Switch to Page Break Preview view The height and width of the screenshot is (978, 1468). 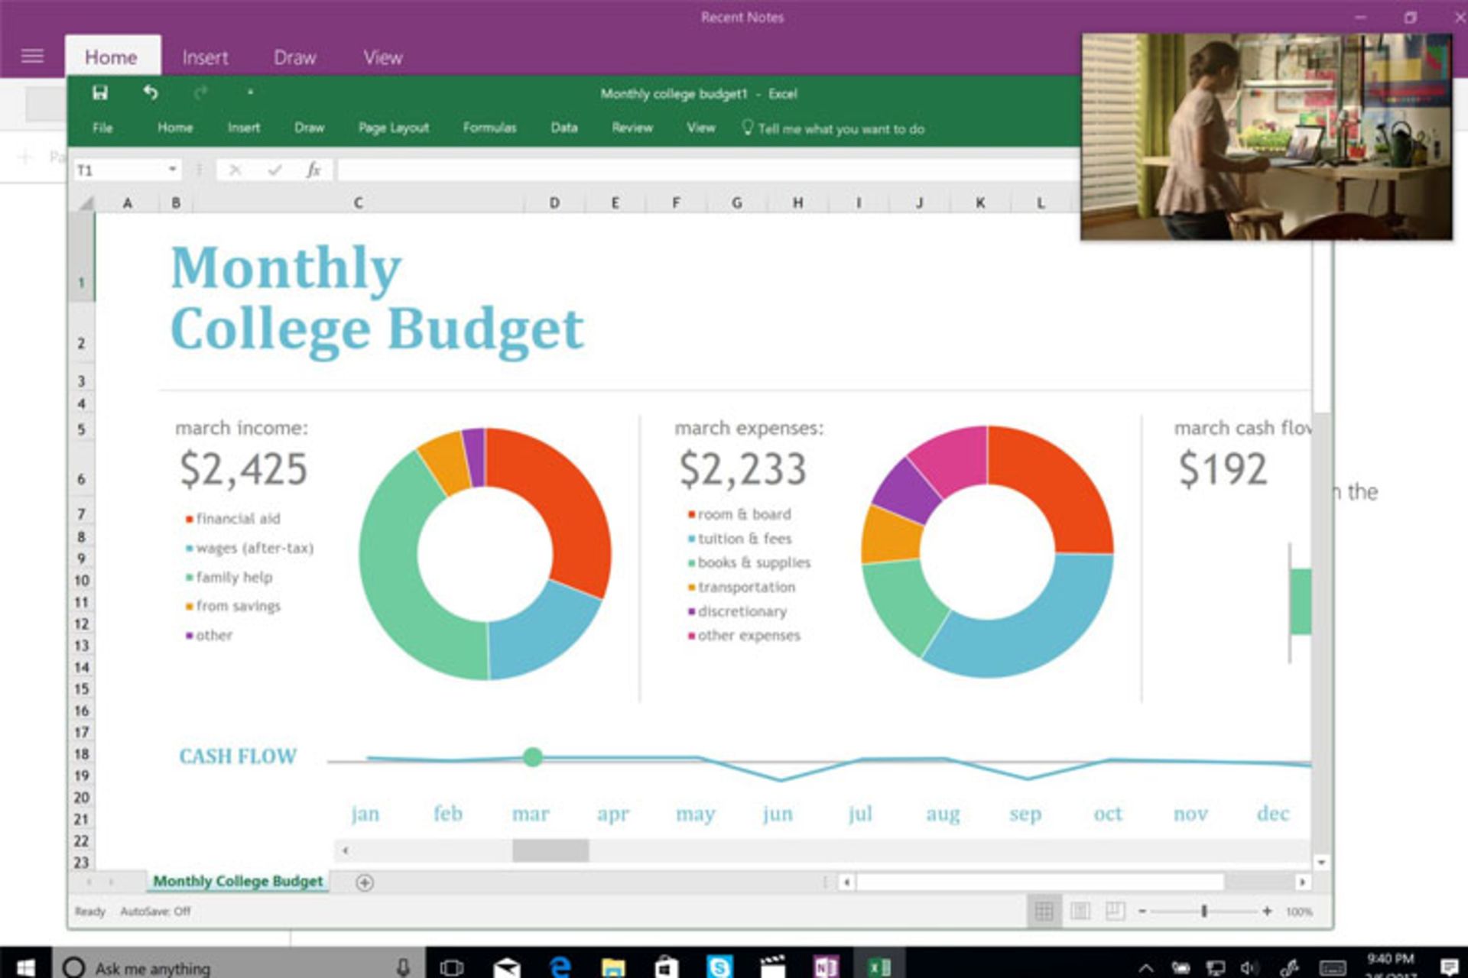click(1116, 911)
